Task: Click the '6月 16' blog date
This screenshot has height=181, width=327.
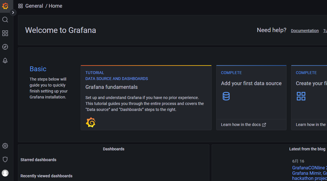Action: [298, 161]
